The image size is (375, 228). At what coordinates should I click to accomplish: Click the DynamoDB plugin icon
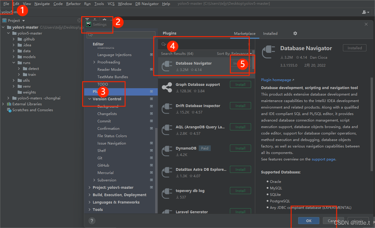167,151
